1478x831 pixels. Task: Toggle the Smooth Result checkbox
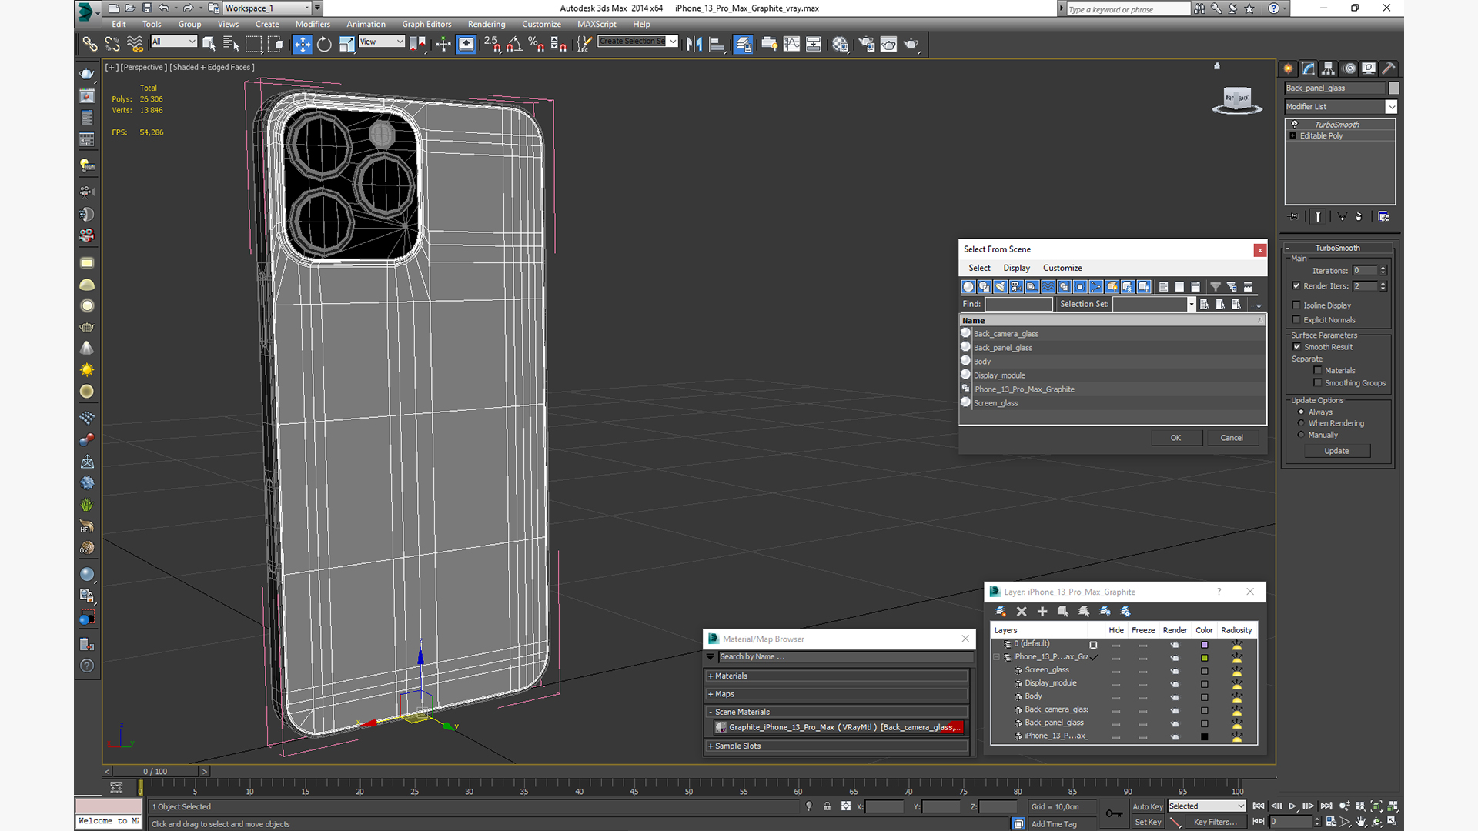pos(1297,347)
